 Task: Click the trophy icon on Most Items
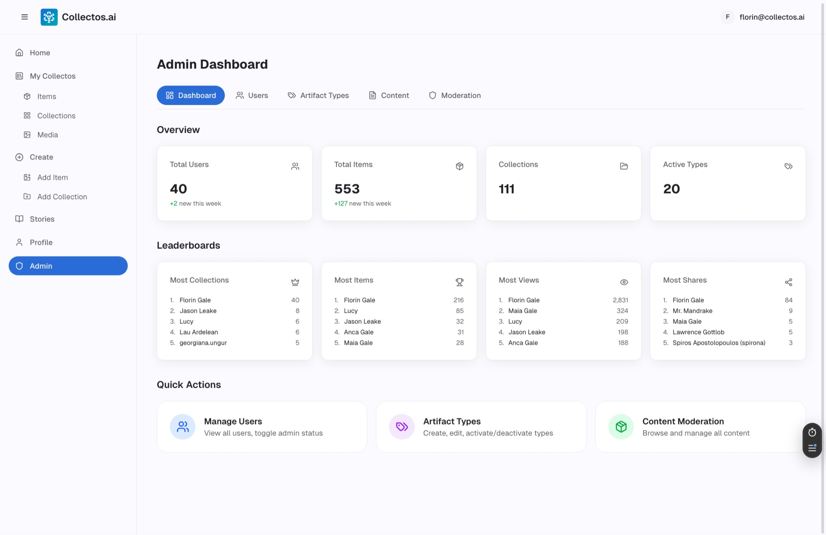459,282
